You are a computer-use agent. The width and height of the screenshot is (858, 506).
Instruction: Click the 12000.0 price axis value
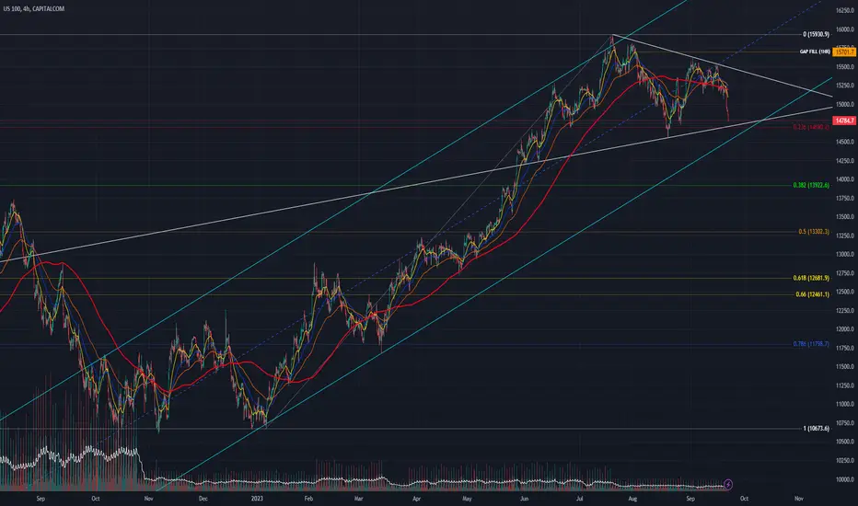[x=845, y=329]
